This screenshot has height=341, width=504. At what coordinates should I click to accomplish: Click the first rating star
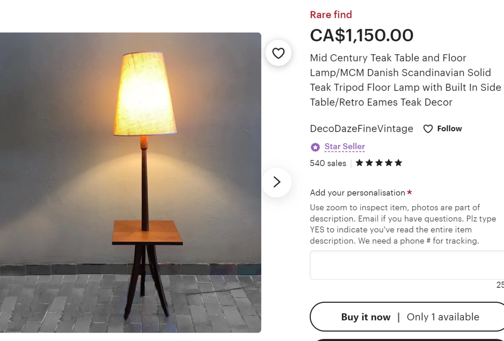point(359,163)
